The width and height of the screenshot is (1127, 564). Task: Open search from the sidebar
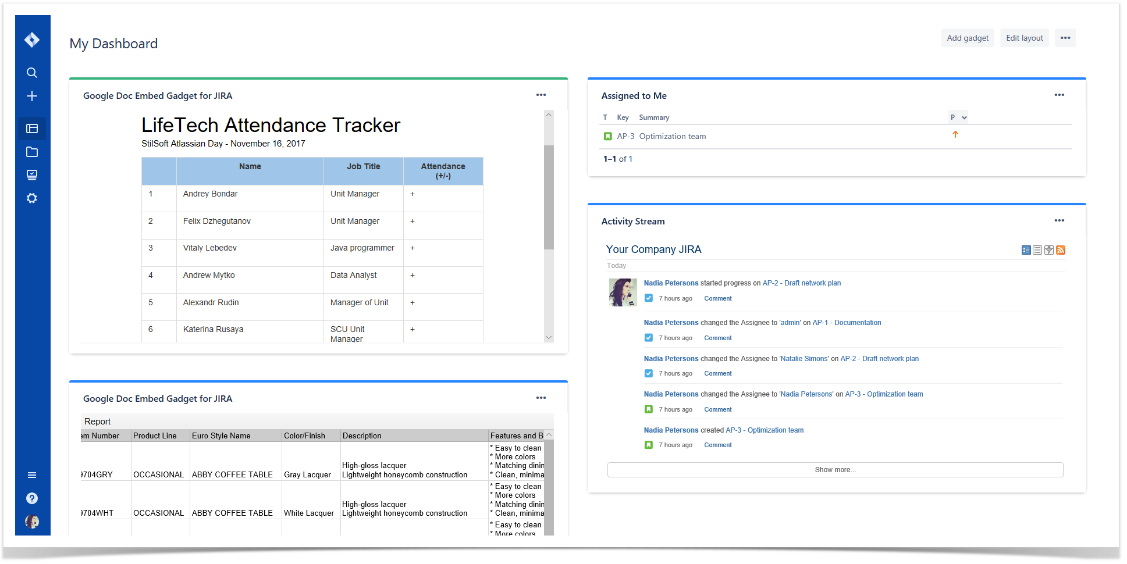click(32, 73)
